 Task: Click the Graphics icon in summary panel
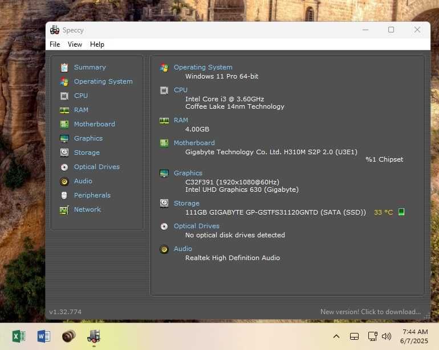pos(164,174)
